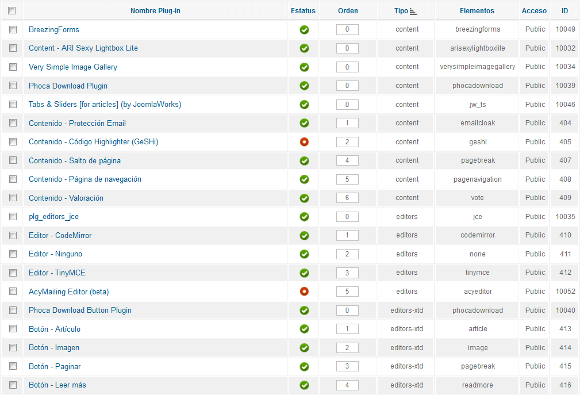This screenshot has height=395, width=580.
Task: Open Content - ARI Sexy Lightbox Lite
Action: pos(83,48)
